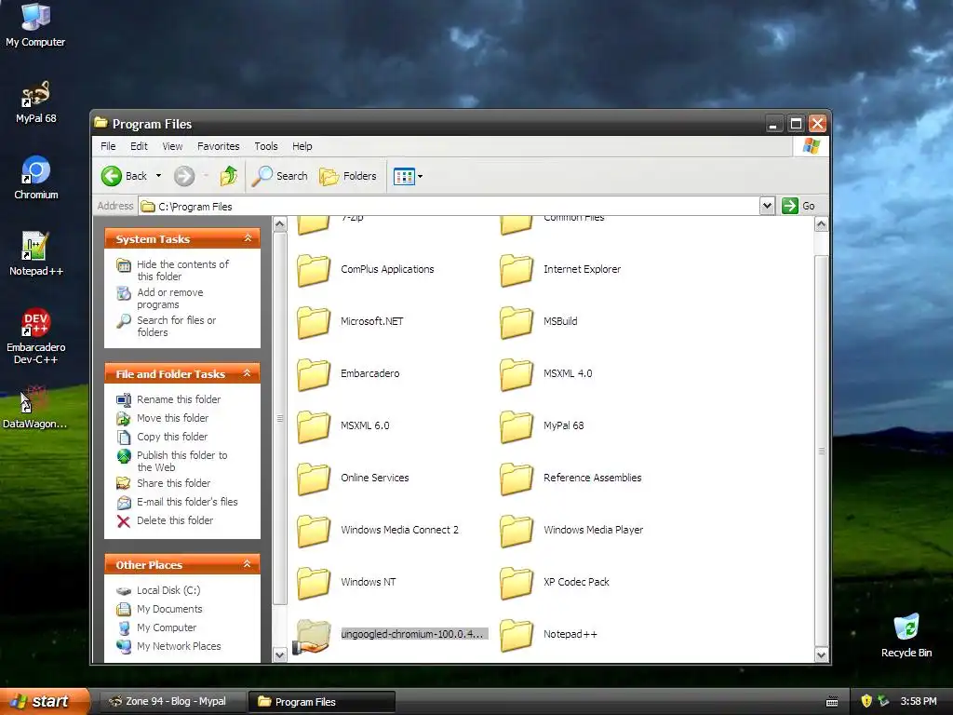The width and height of the screenshot is (953, 715).
Task: Select the Windows Media Connect 2 folder
Action: pyautogui.click(x=314, y=531)
